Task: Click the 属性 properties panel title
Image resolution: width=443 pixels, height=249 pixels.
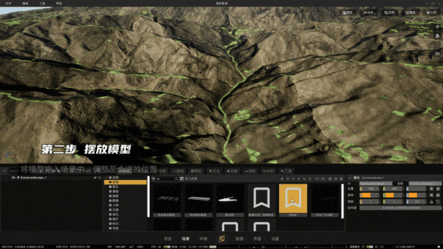Action: coord(356,178)
